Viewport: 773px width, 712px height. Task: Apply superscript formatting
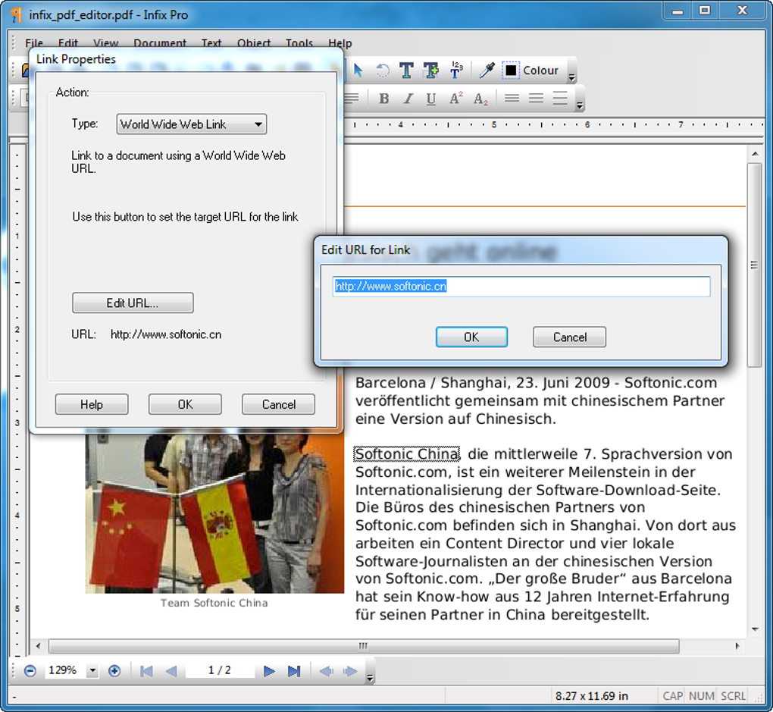(456, 98)
